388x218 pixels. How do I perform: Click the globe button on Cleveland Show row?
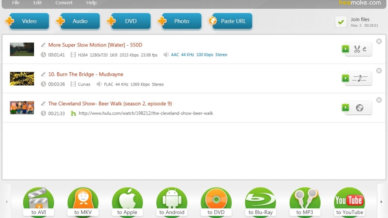[x=360, y=108]
